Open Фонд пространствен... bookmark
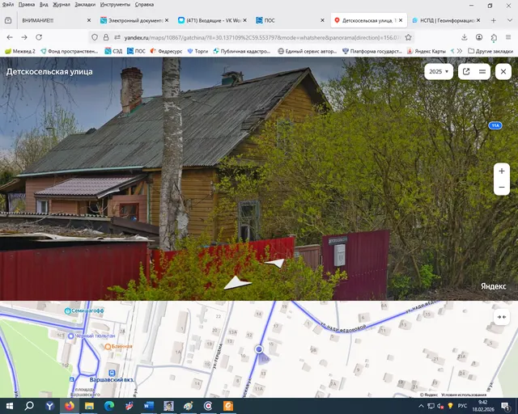The width and height of the screenshot is (518, 414). coord(69,51)
